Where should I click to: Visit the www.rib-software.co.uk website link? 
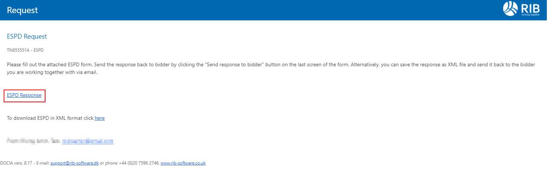tap(183, 163)
